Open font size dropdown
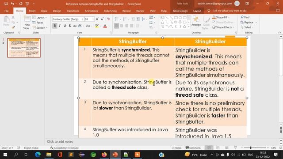Viewport: 283px width, 159px height. click(x=93, y=19)
